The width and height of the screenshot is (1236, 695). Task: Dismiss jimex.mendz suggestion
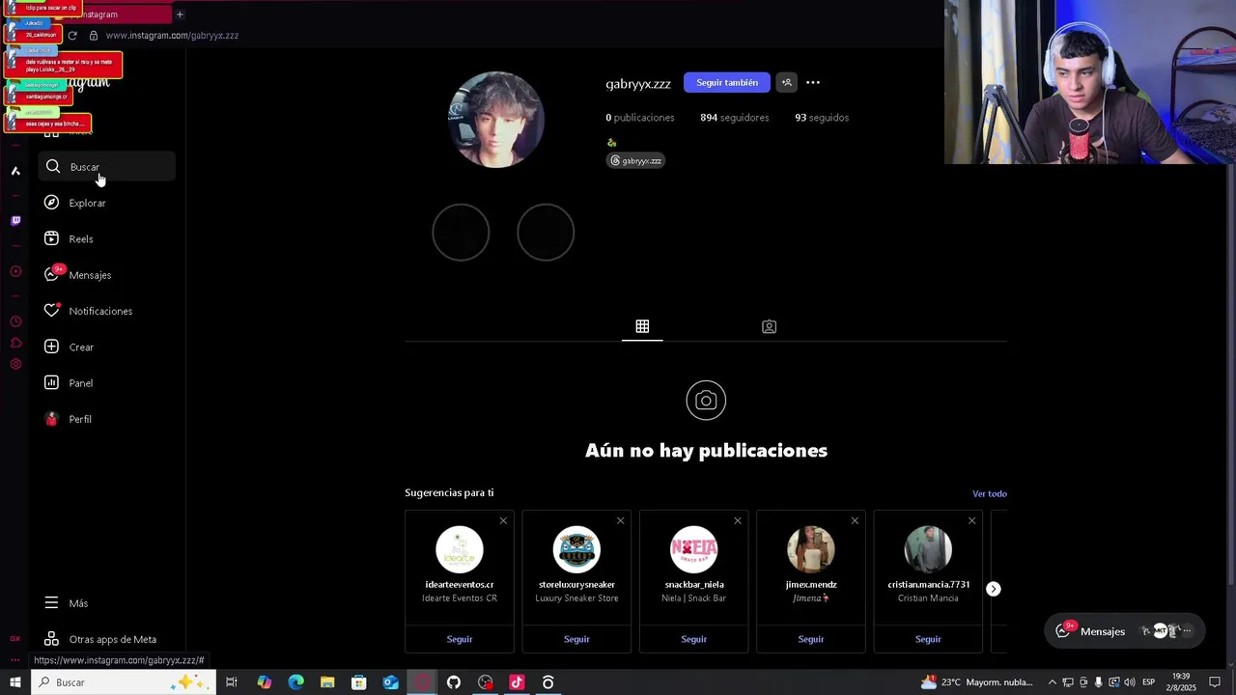855,521
